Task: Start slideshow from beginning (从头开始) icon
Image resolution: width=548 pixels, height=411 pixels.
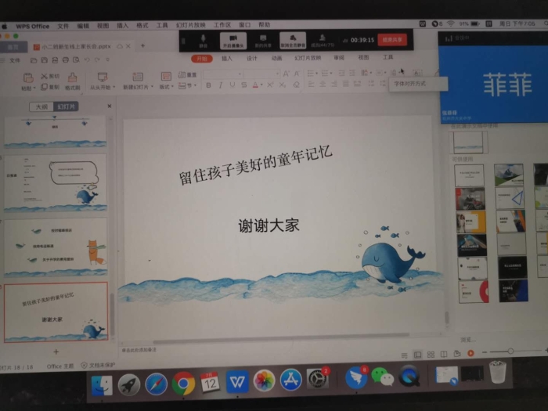Action: [x=103, y=78]
